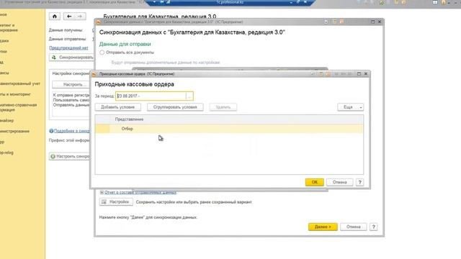This screenshot has height=259, width=461.
Task: Open 'Администрирование' sidebar section
Action: tap(14, 131)
